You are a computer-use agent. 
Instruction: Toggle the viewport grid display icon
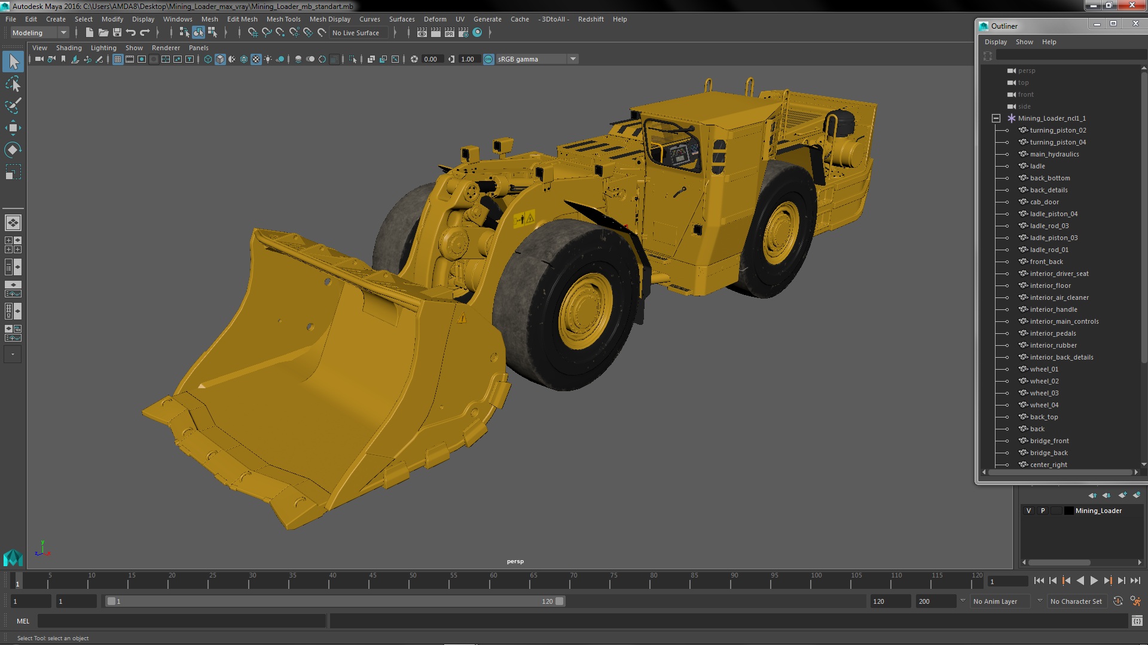[x=118, y=59]
